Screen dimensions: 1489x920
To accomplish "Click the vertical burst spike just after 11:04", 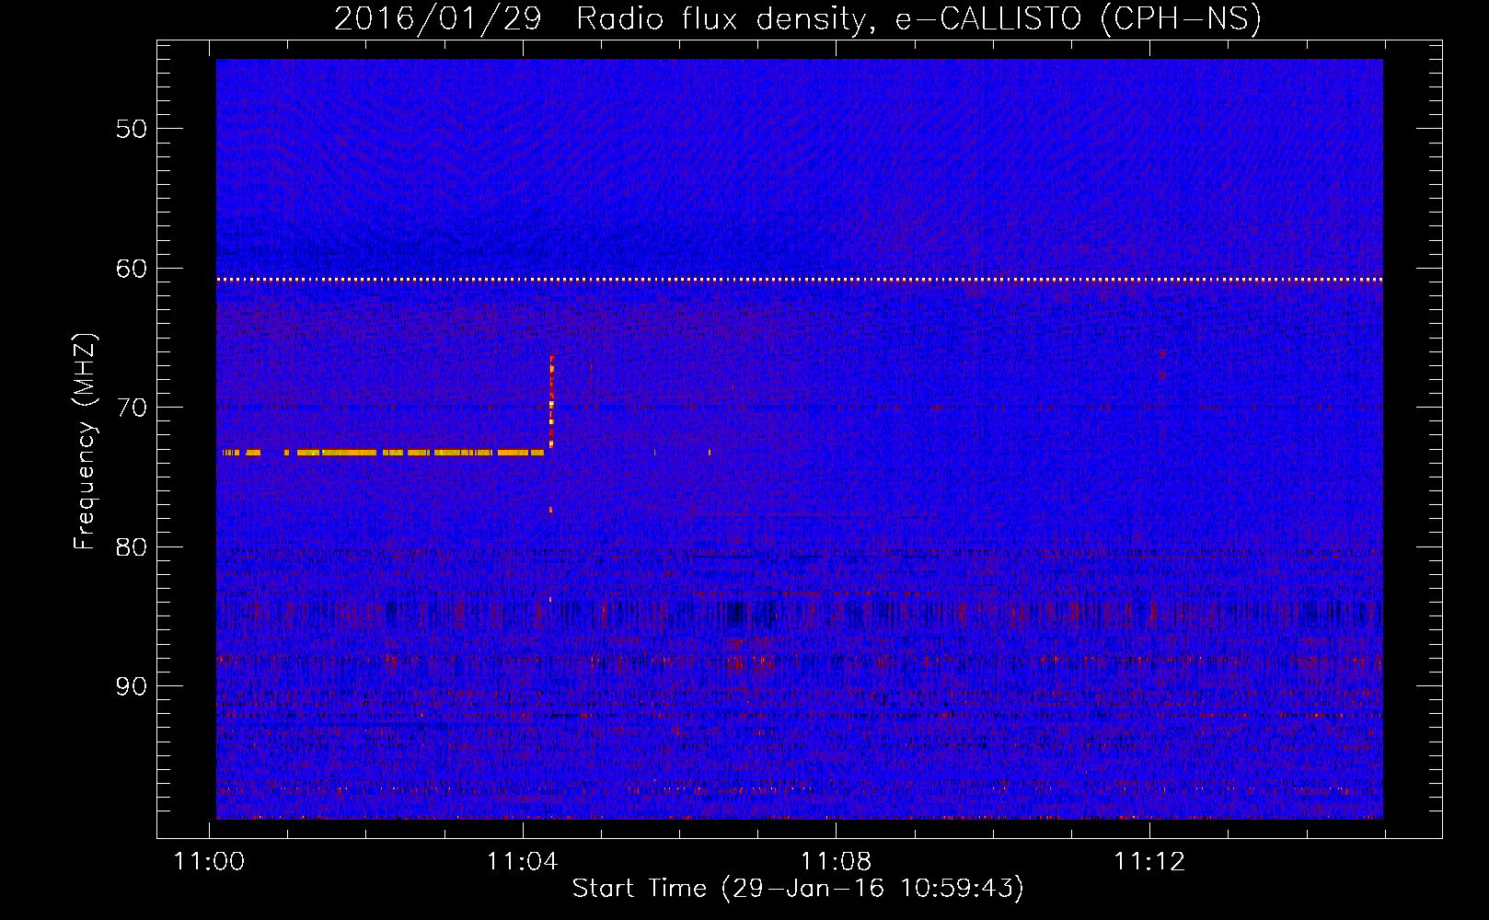I will (x=551, y=402).
